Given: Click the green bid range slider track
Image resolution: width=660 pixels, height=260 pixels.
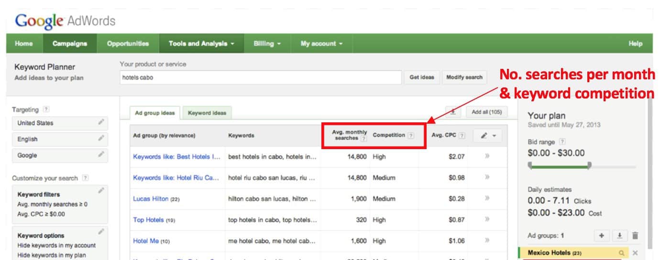Looking at the screenshot, I should click(x=560, y=167).
